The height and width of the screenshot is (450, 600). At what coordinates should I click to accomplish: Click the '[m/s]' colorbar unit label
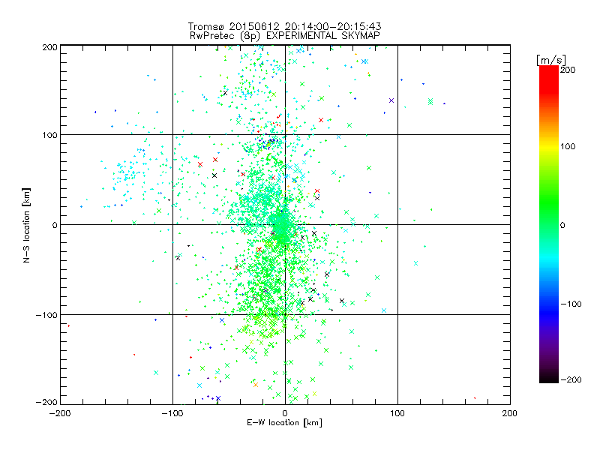point(551,60)
